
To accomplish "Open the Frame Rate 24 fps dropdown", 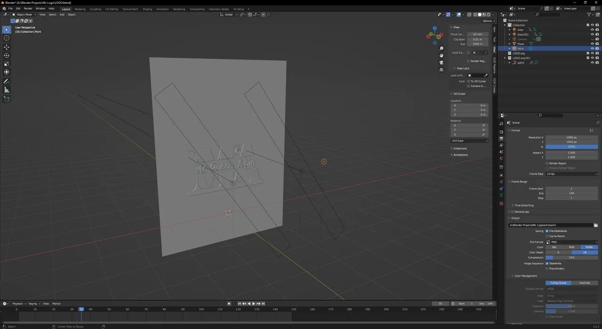I will (572, 174).
